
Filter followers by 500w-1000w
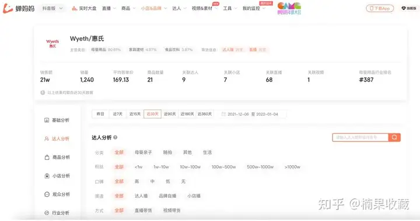(x=260, y=167)
